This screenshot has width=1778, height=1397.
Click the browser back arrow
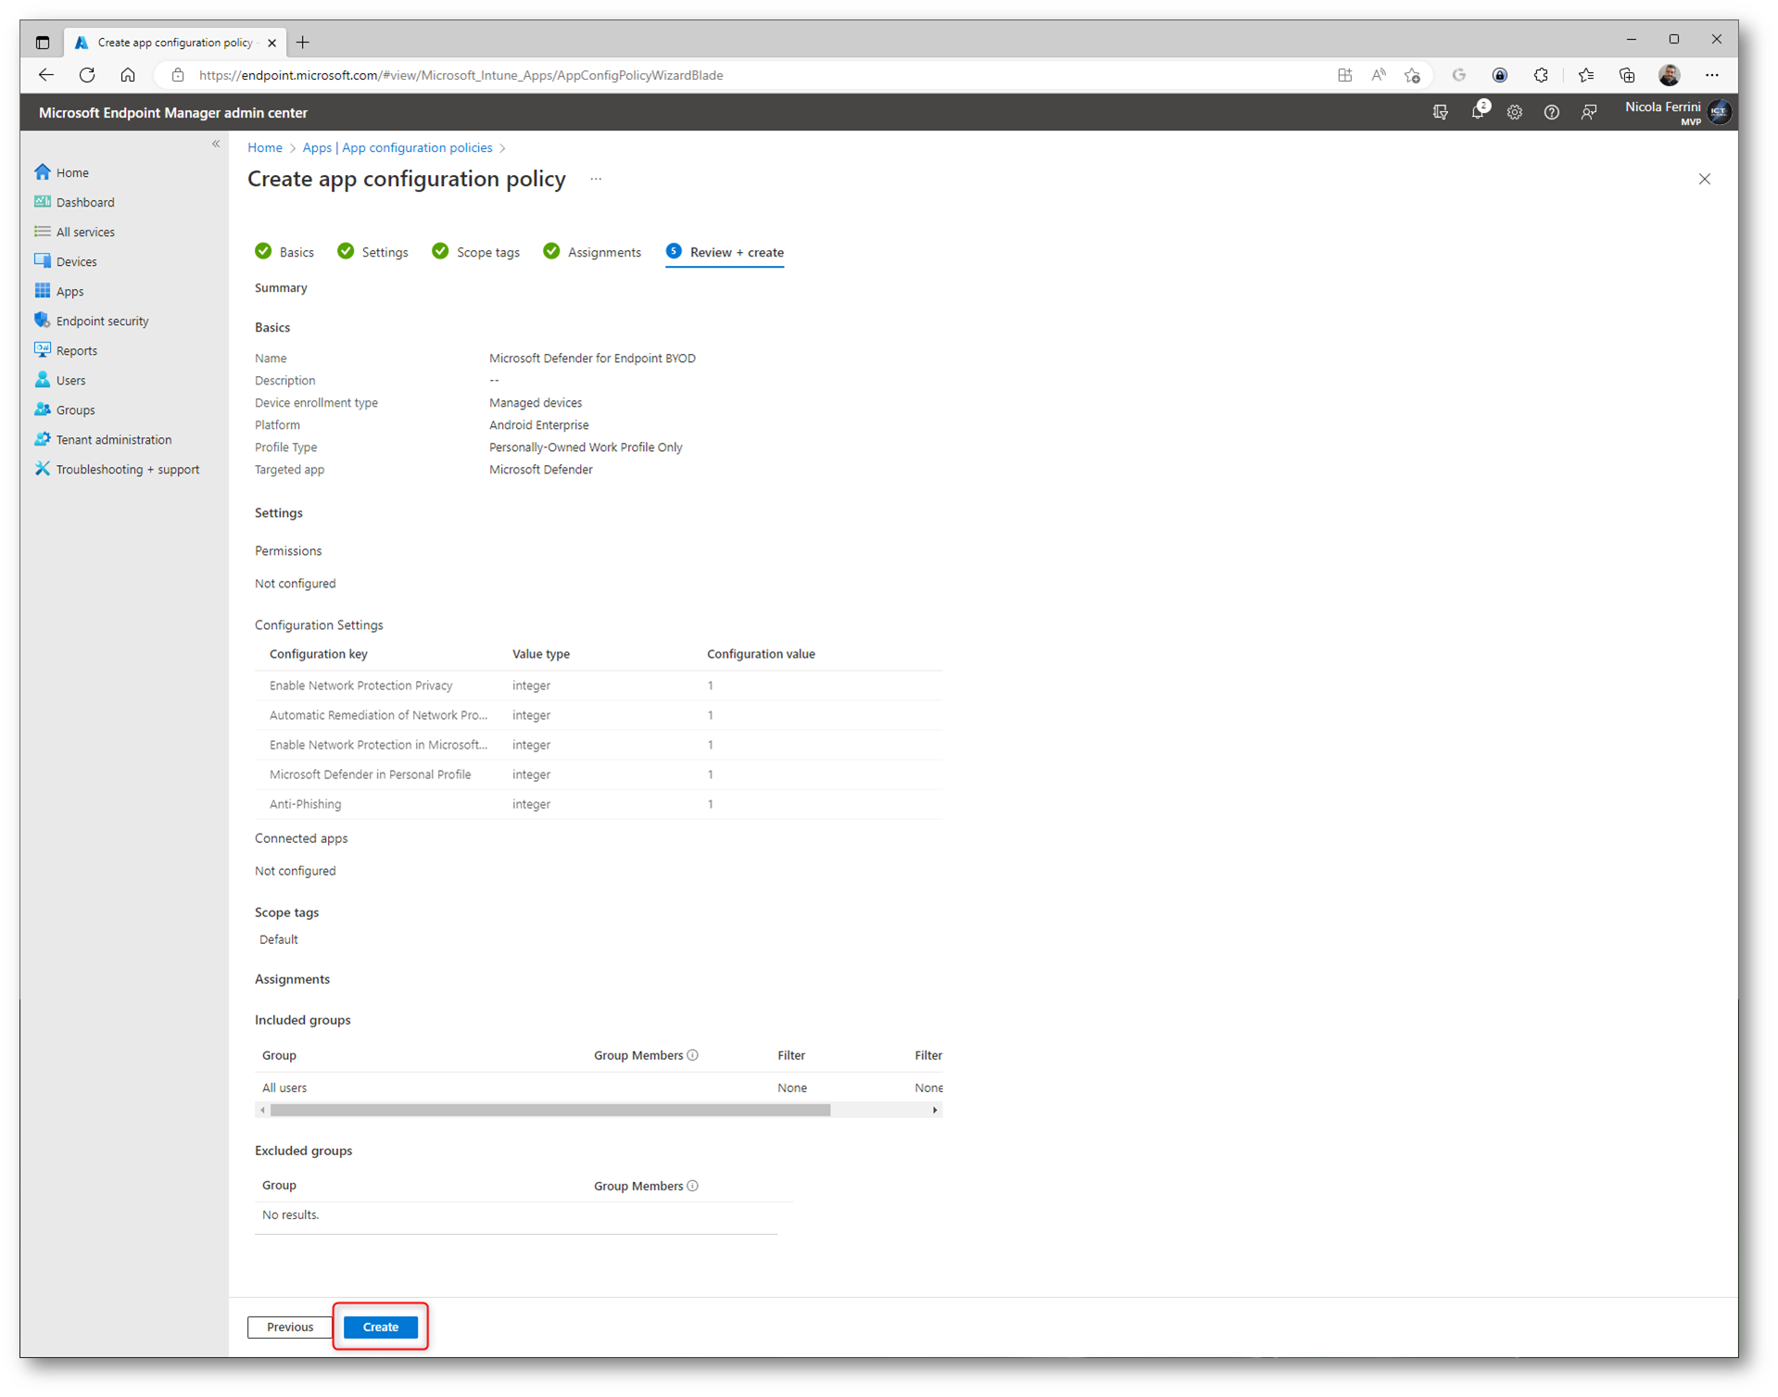[46, 75]
